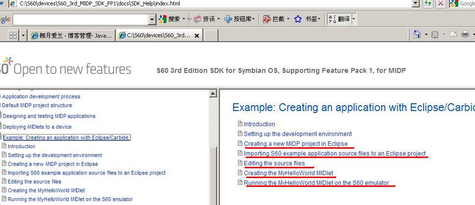Click the Internet Explorer page icon in address bar

click(13, 3)
